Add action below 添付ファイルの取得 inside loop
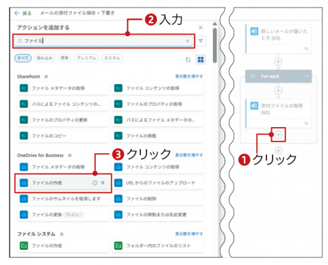The width and height of the screenshot is (328, 265). tap(278, 135)
